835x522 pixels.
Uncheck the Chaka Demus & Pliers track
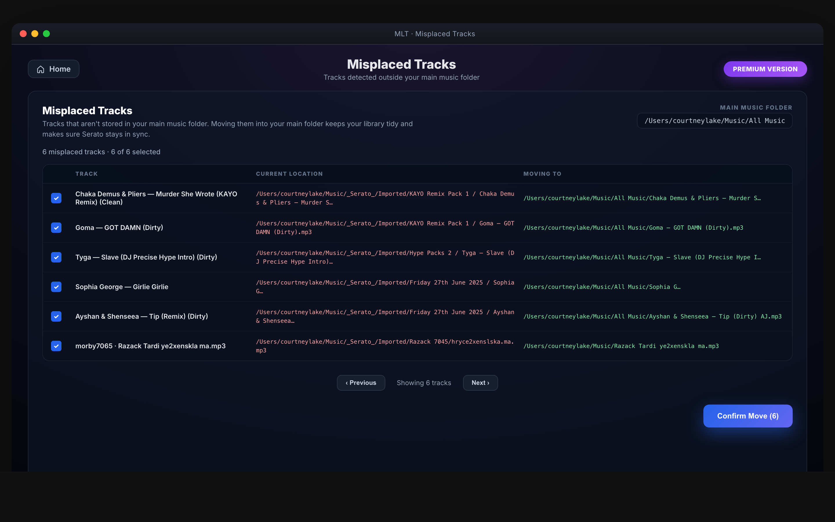(x=56, y=198)
